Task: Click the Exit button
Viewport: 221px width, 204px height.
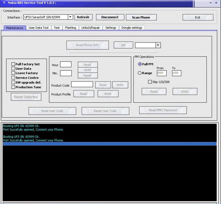Action: click(198, 17)
